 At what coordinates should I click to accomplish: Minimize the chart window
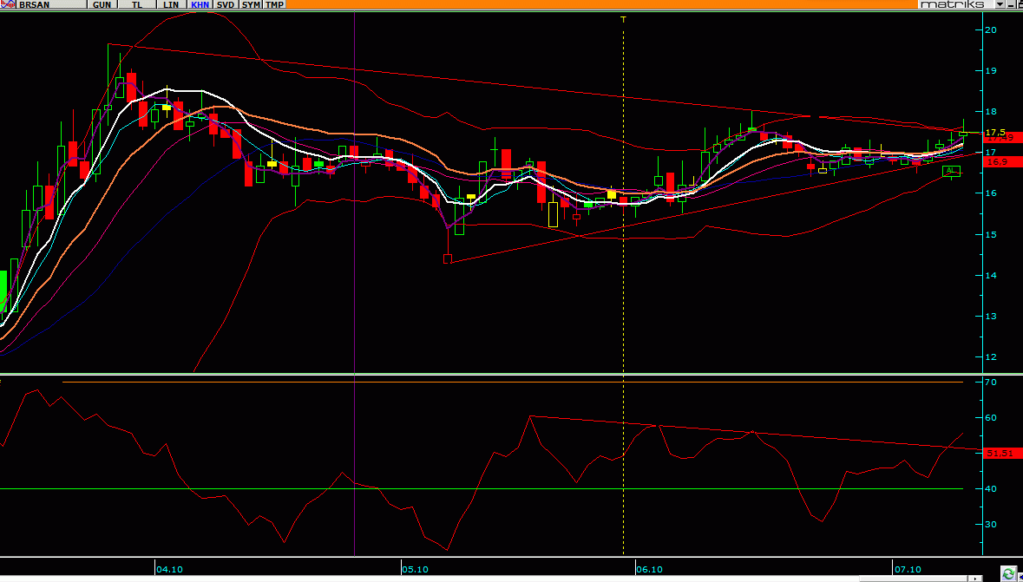click(1011, 4)
